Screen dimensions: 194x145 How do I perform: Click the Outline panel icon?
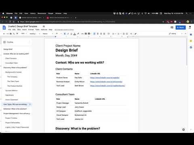tap(4, 42)
